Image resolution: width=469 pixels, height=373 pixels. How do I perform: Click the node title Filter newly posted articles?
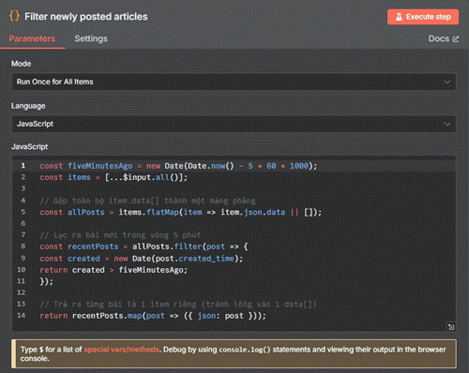click(x=86, y=17)
